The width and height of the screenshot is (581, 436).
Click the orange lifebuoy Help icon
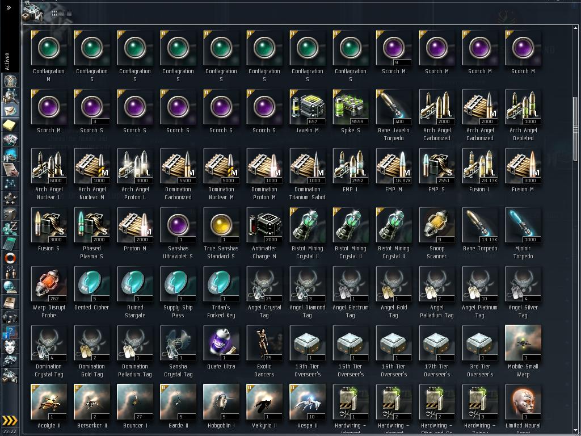click(x=10, y=258)
